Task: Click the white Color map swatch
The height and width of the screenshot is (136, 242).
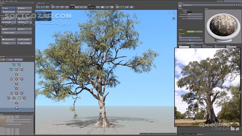Action: tap(184, 47)
